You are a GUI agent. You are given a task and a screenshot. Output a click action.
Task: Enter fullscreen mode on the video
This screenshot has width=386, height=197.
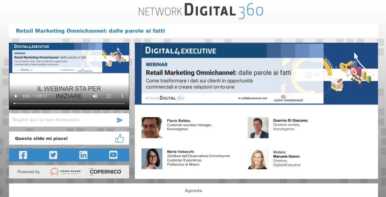pyautogui.click(x=109, y=96)
